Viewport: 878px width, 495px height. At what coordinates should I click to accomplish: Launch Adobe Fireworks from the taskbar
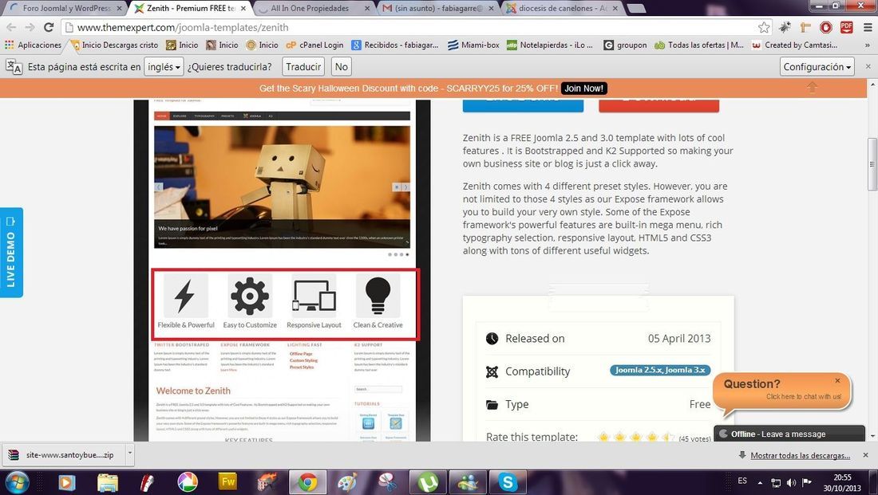tap(227, 482)
